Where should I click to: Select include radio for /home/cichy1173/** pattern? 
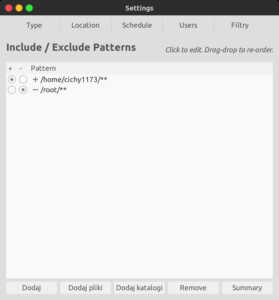pyautogui.click(x=12, y=79)
